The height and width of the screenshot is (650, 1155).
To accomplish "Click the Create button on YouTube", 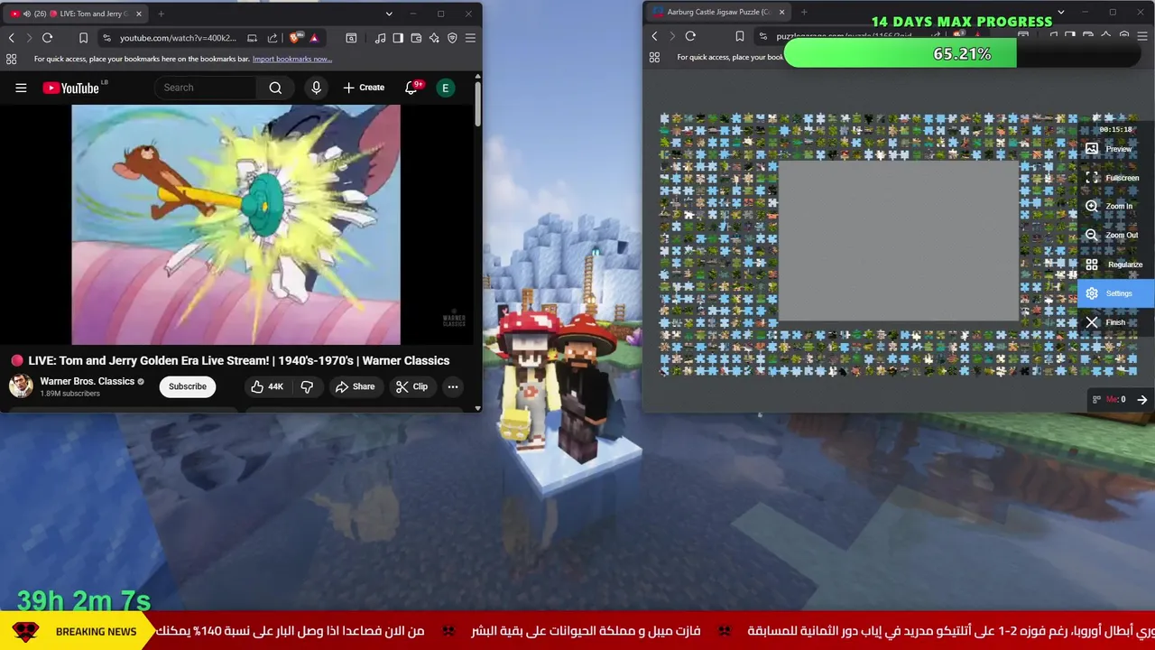I will (364, 88).
